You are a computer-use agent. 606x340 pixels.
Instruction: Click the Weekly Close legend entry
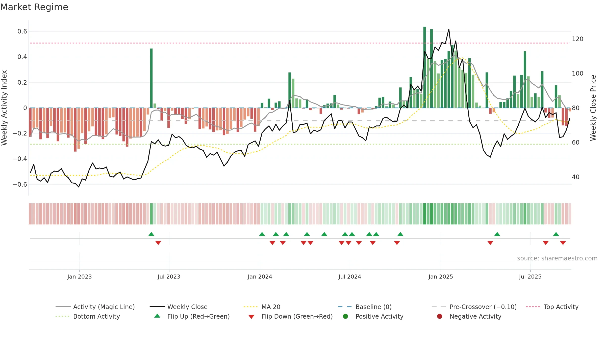coord(179,307)
